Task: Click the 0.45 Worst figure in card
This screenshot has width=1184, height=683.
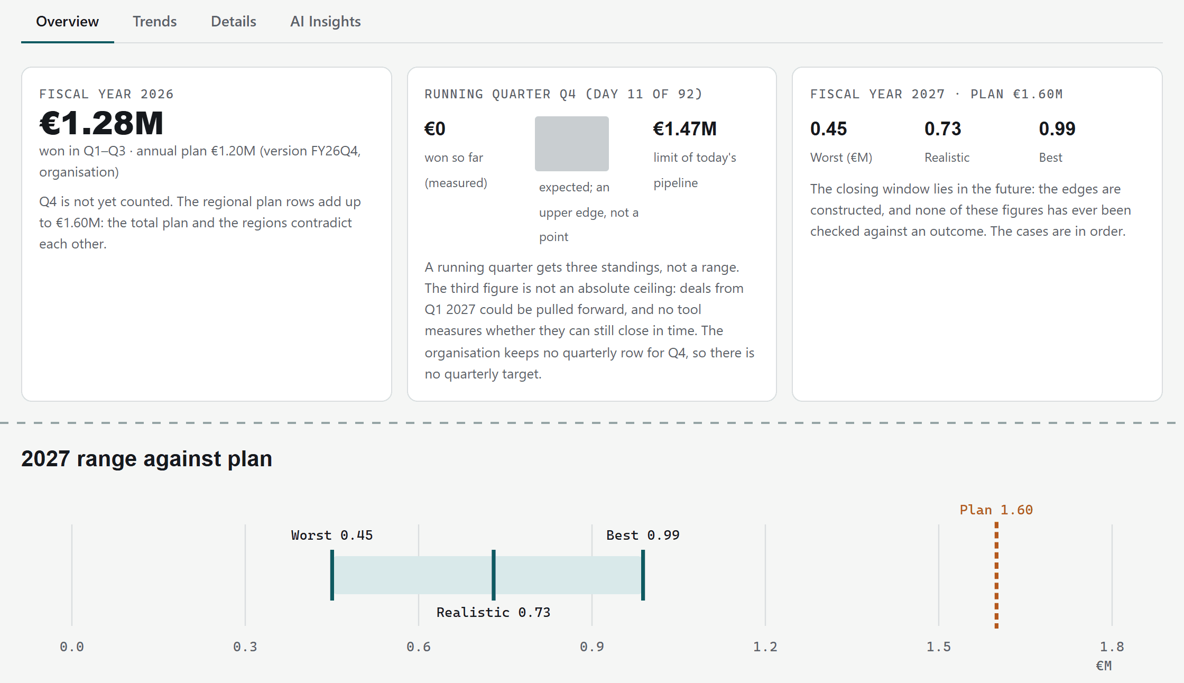Action: pos(828,128)
